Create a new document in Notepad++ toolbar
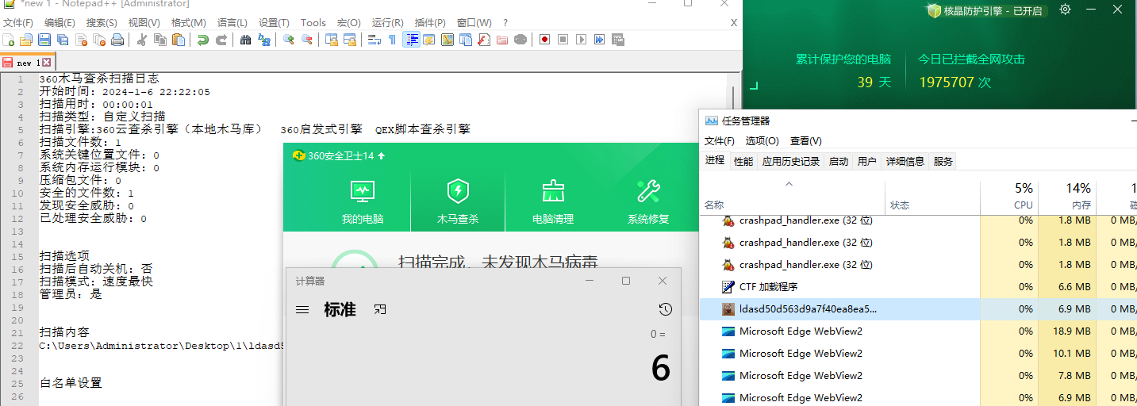The width and height of the screenshot is (1137, 406). [8, 40]
